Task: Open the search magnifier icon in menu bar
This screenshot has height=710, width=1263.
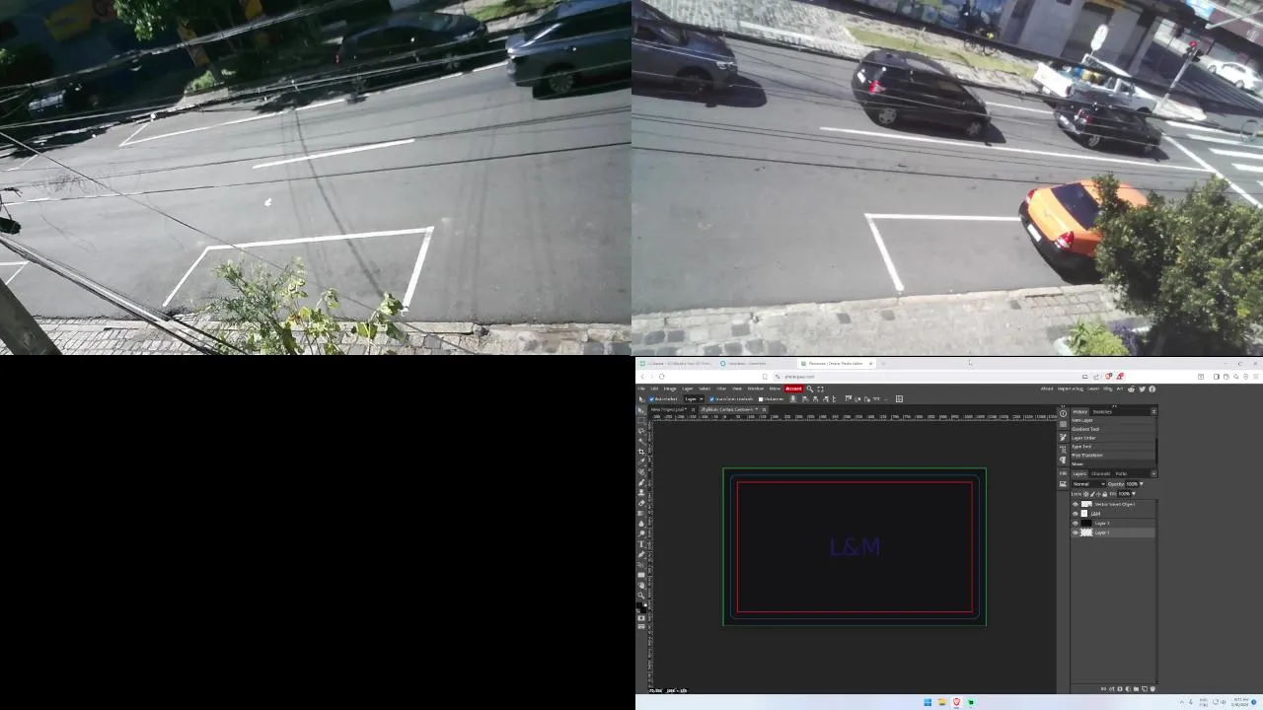Action: tap(810, 389)
